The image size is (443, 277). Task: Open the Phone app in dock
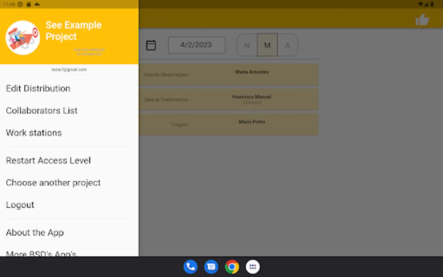(190, 267)
